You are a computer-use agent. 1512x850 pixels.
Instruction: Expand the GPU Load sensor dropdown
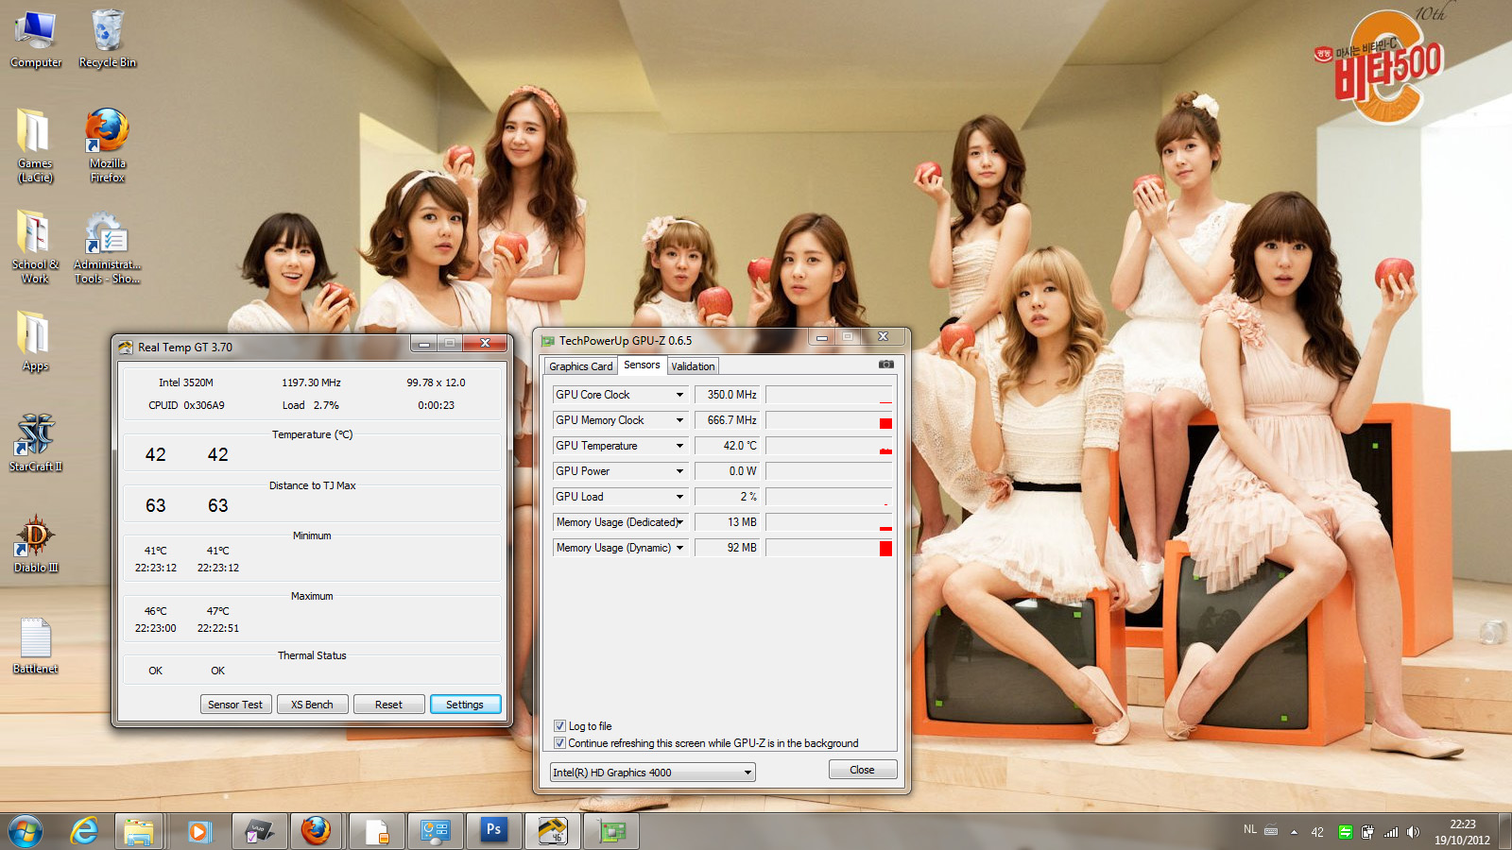click(x=679, y=497)
